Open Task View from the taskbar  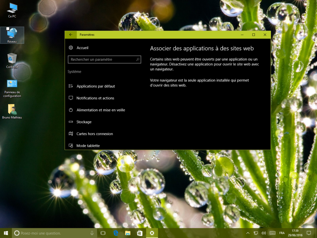coord(103,233)
